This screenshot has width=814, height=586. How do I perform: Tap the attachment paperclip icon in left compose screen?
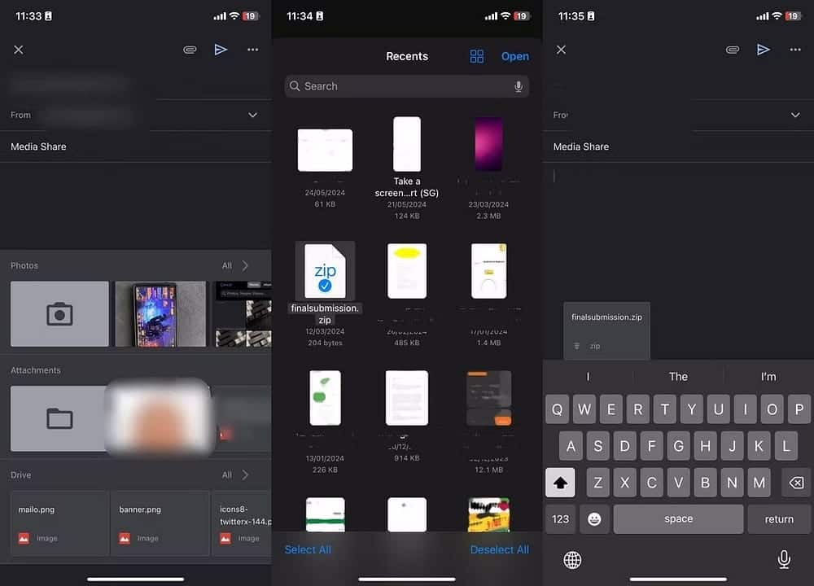[x=190, y=50]
